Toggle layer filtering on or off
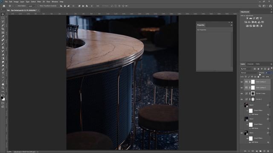This screenshot has width=273, height=153. [x=272, y=68]
